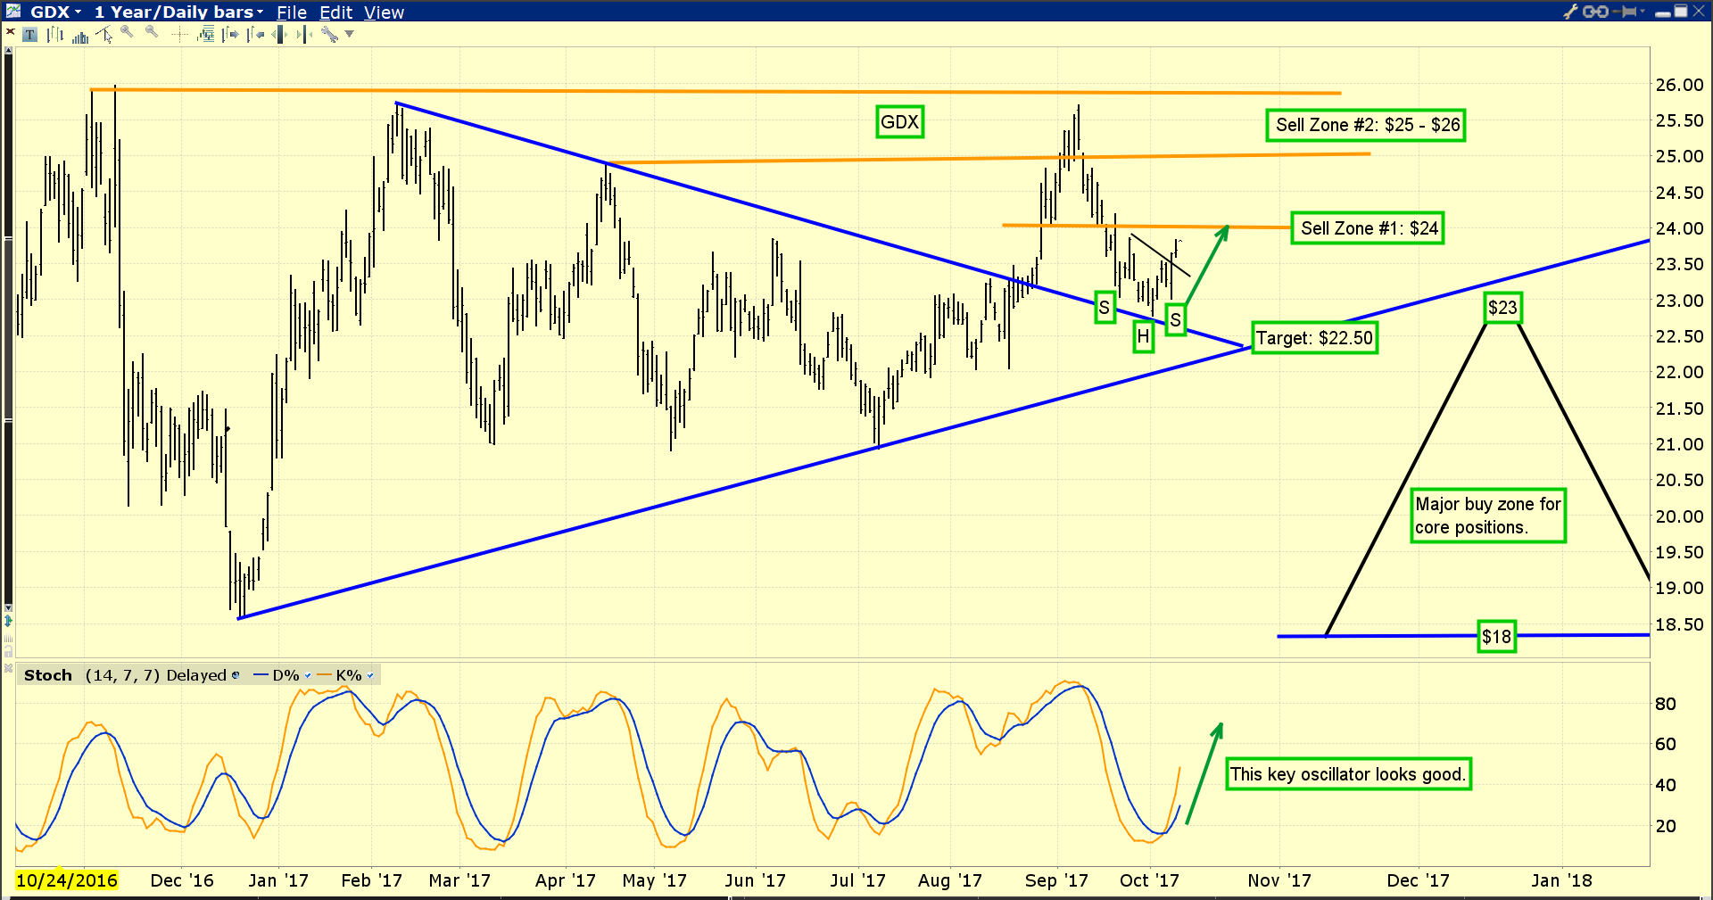Click the Sep '17 date axis label
Viewport: 1713px width, 900px height.
coord(1056,880)
